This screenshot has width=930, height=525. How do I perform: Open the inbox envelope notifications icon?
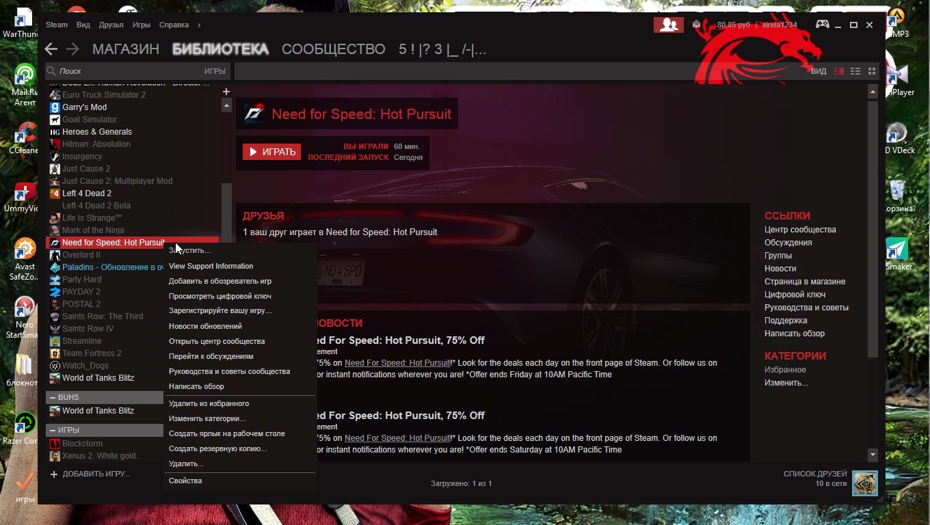click(697, 25)
